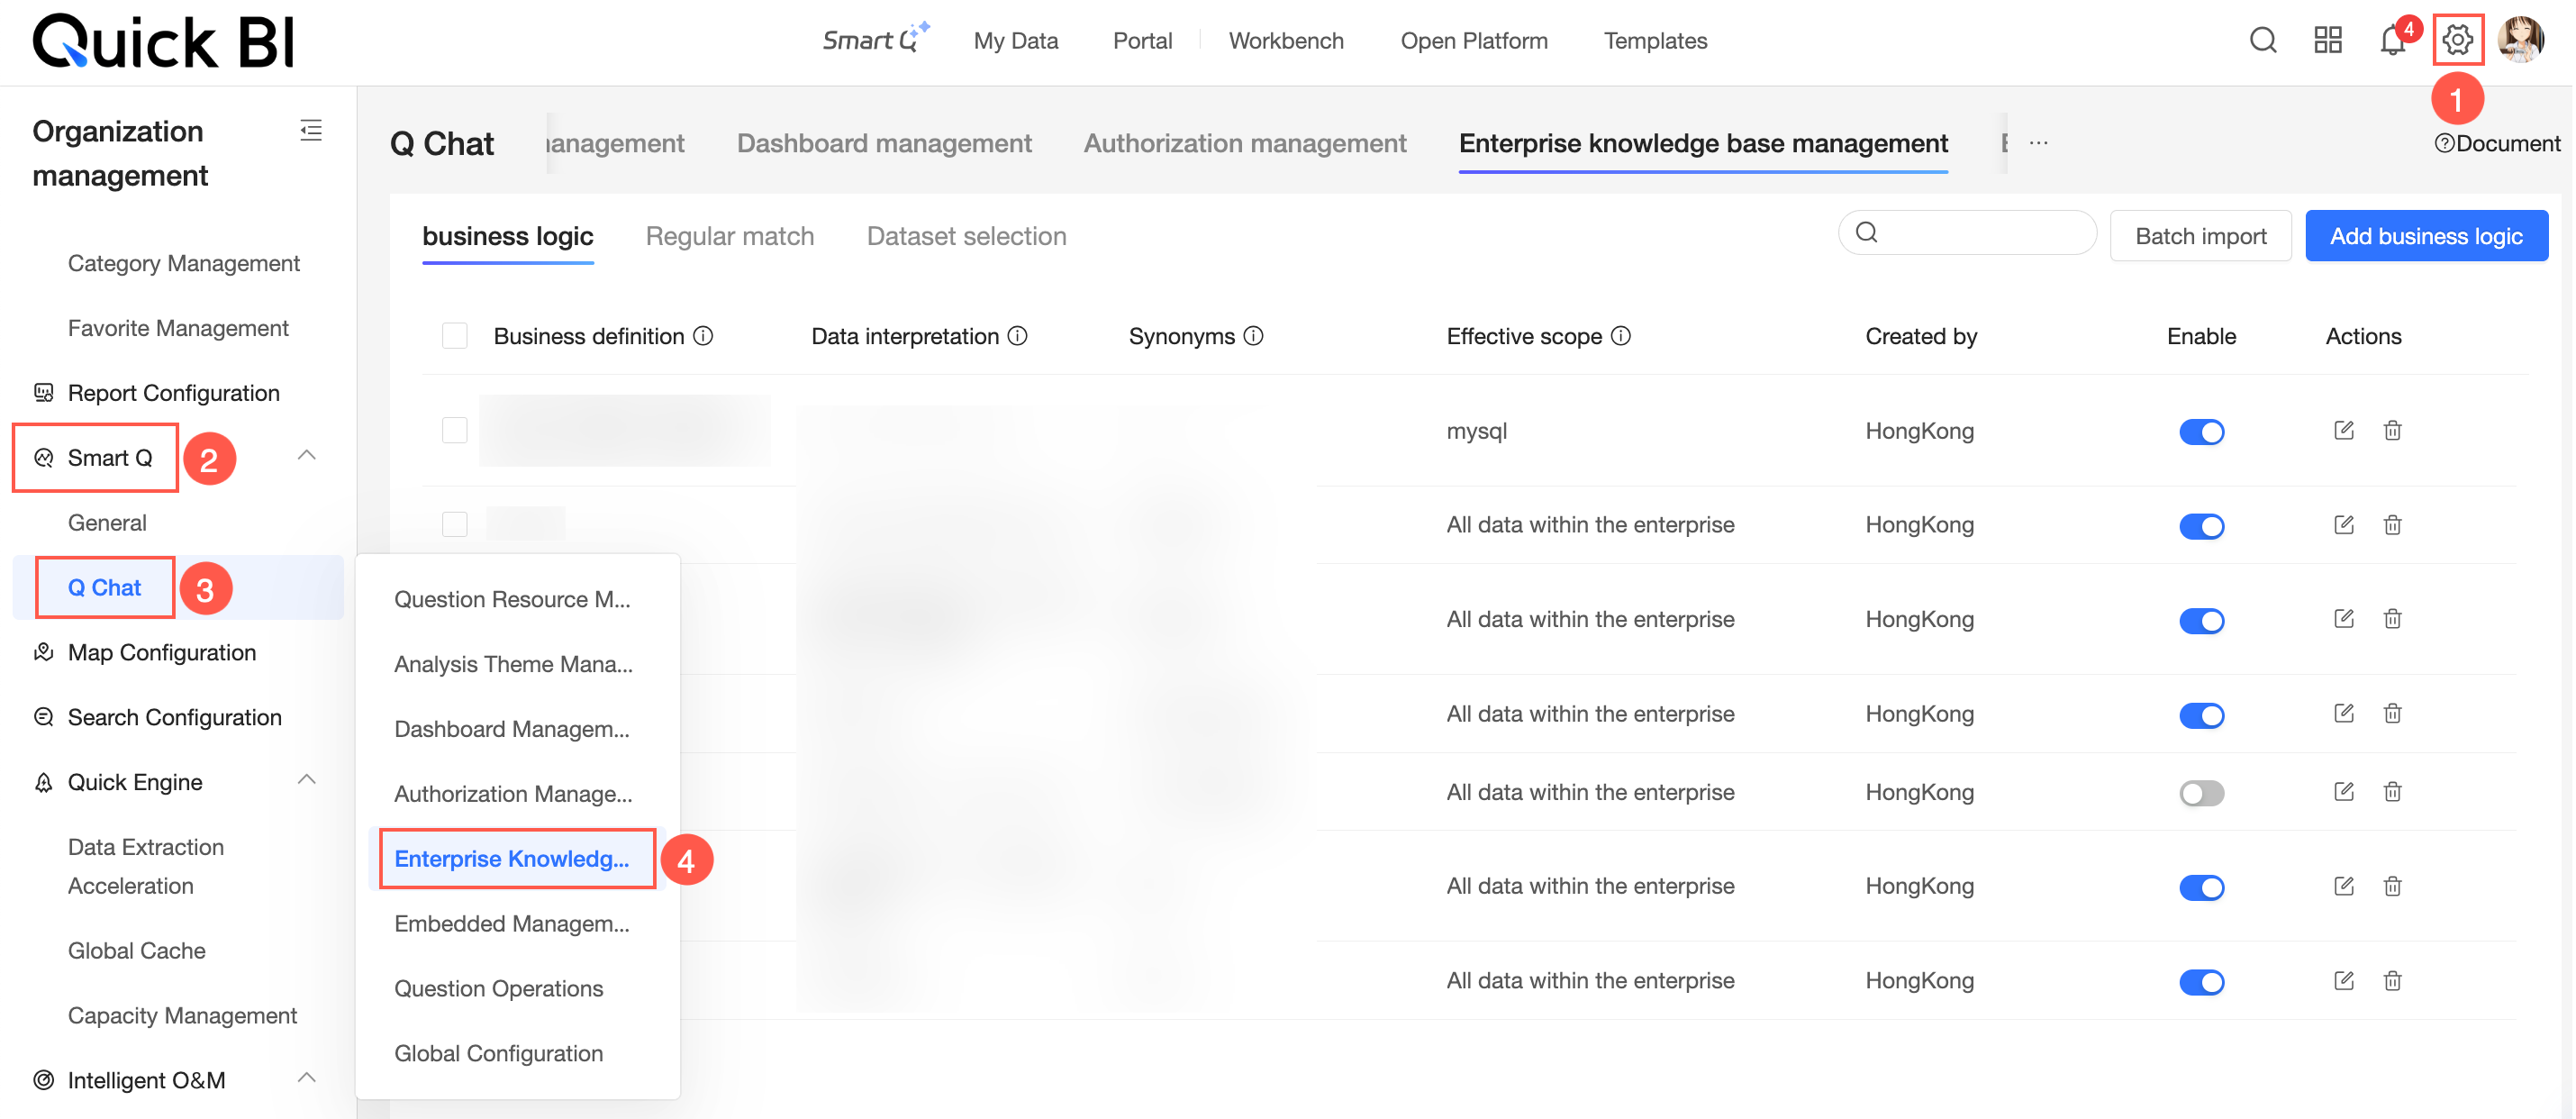Delete the mysql scope row

tap(2391, 430)
